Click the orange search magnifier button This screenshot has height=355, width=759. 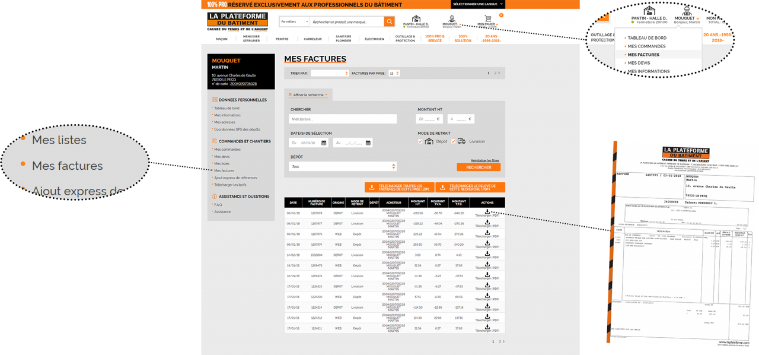(390, 22)
